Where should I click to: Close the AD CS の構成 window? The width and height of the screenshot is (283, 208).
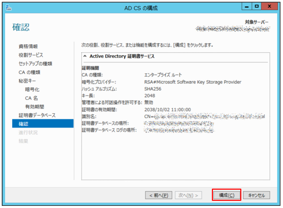coord(269,6)
